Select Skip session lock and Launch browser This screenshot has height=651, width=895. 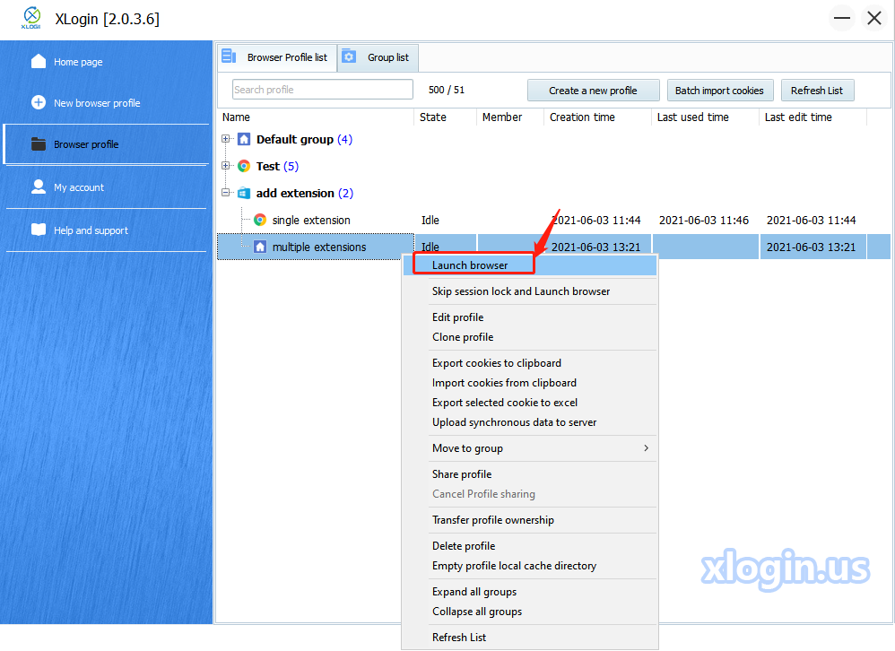click(530, 291)
